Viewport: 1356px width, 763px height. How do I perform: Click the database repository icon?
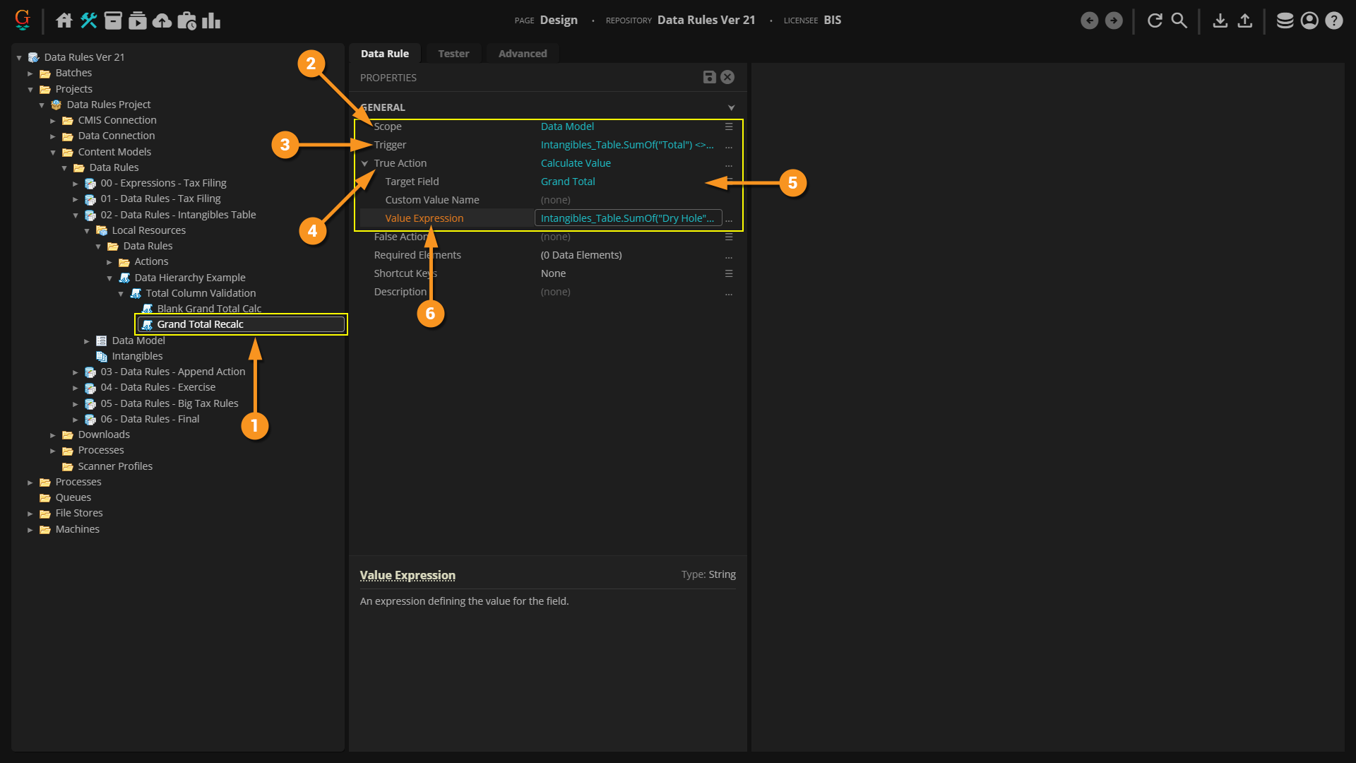tap(1285, 20)
